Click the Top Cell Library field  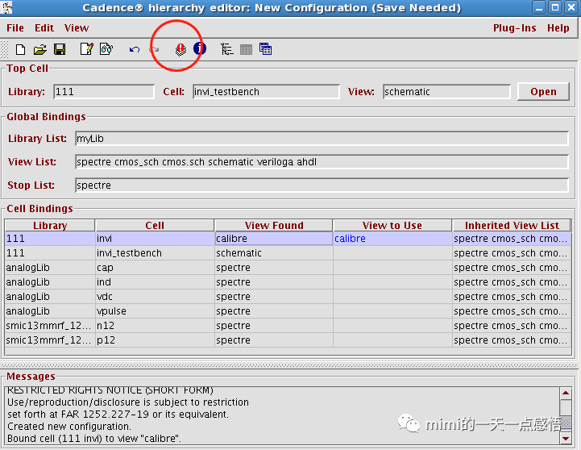[x=104, y=92]
